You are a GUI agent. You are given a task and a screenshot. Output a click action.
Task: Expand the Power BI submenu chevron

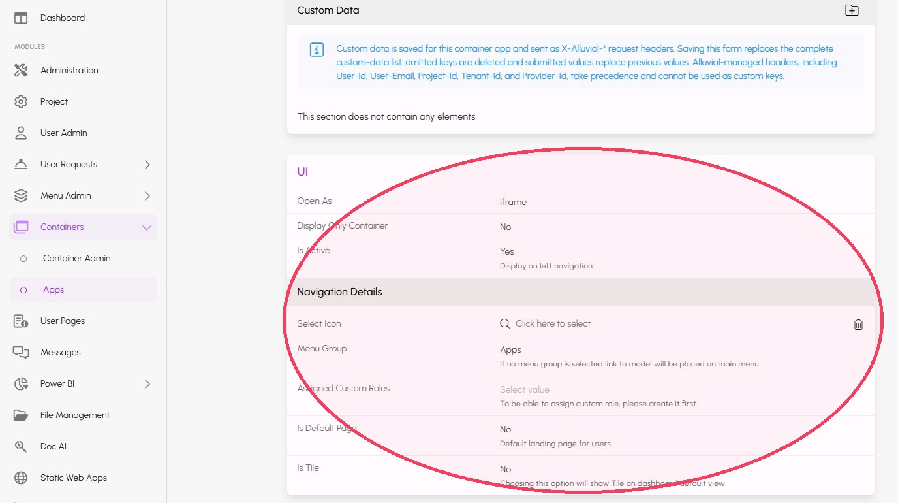click(x=147, y=383)
